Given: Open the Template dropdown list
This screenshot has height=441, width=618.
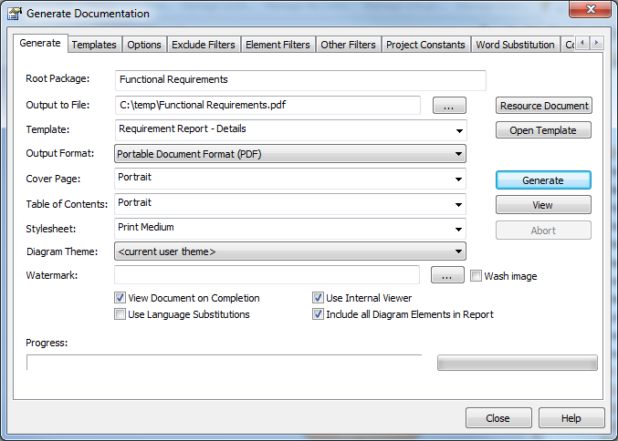Looking at the screenshot, I should (x=458, y=130).
